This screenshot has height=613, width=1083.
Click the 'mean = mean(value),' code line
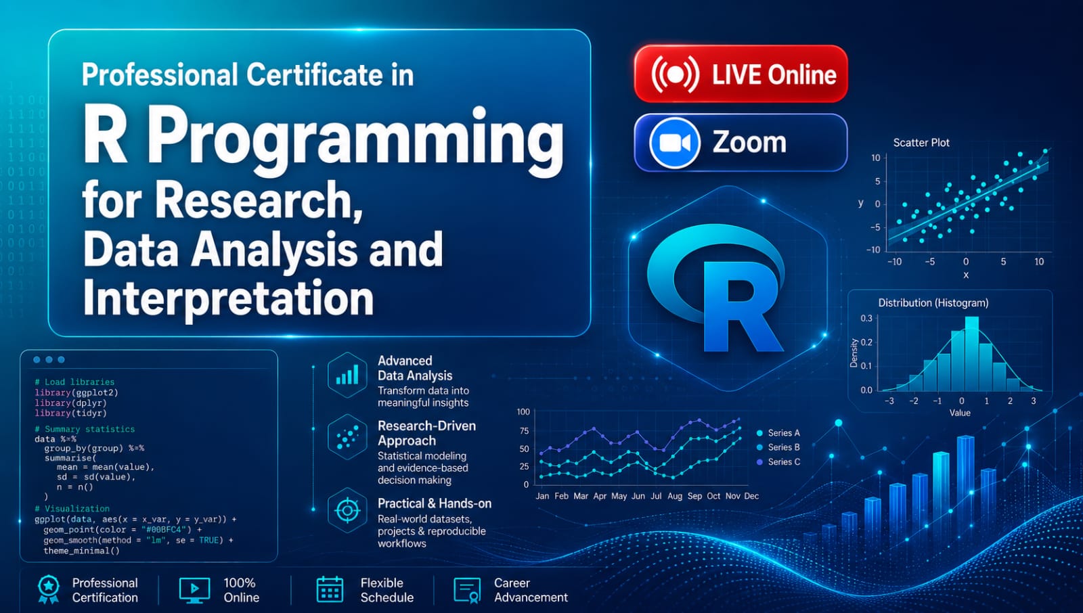(106, 467)
